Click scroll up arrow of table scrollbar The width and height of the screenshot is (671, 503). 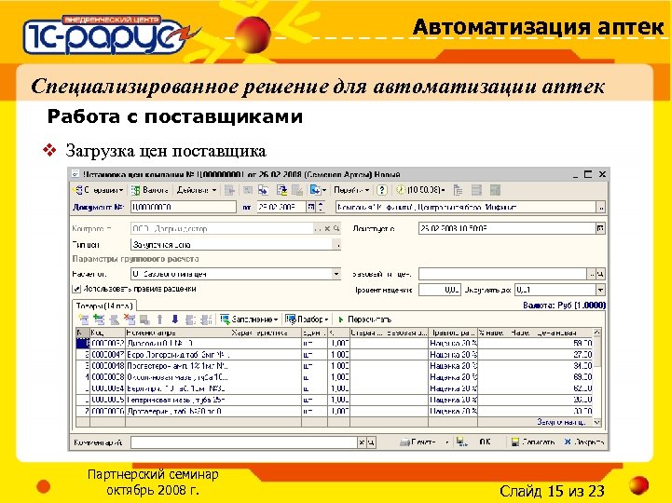(597, 333)
